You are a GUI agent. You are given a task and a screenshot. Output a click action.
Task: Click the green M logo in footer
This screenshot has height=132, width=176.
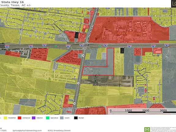pyautogui.click(x=147, y=130)
